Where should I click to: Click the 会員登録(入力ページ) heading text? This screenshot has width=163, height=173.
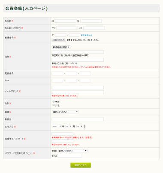pyautogui.click(x=27, y=8)
